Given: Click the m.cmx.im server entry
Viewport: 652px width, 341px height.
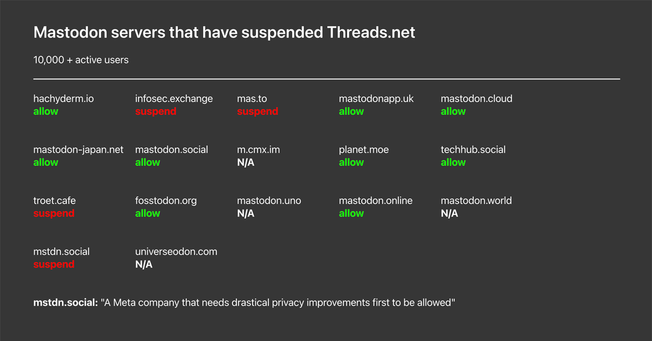Looking at the screenshot, I should (x=259, y=150).
